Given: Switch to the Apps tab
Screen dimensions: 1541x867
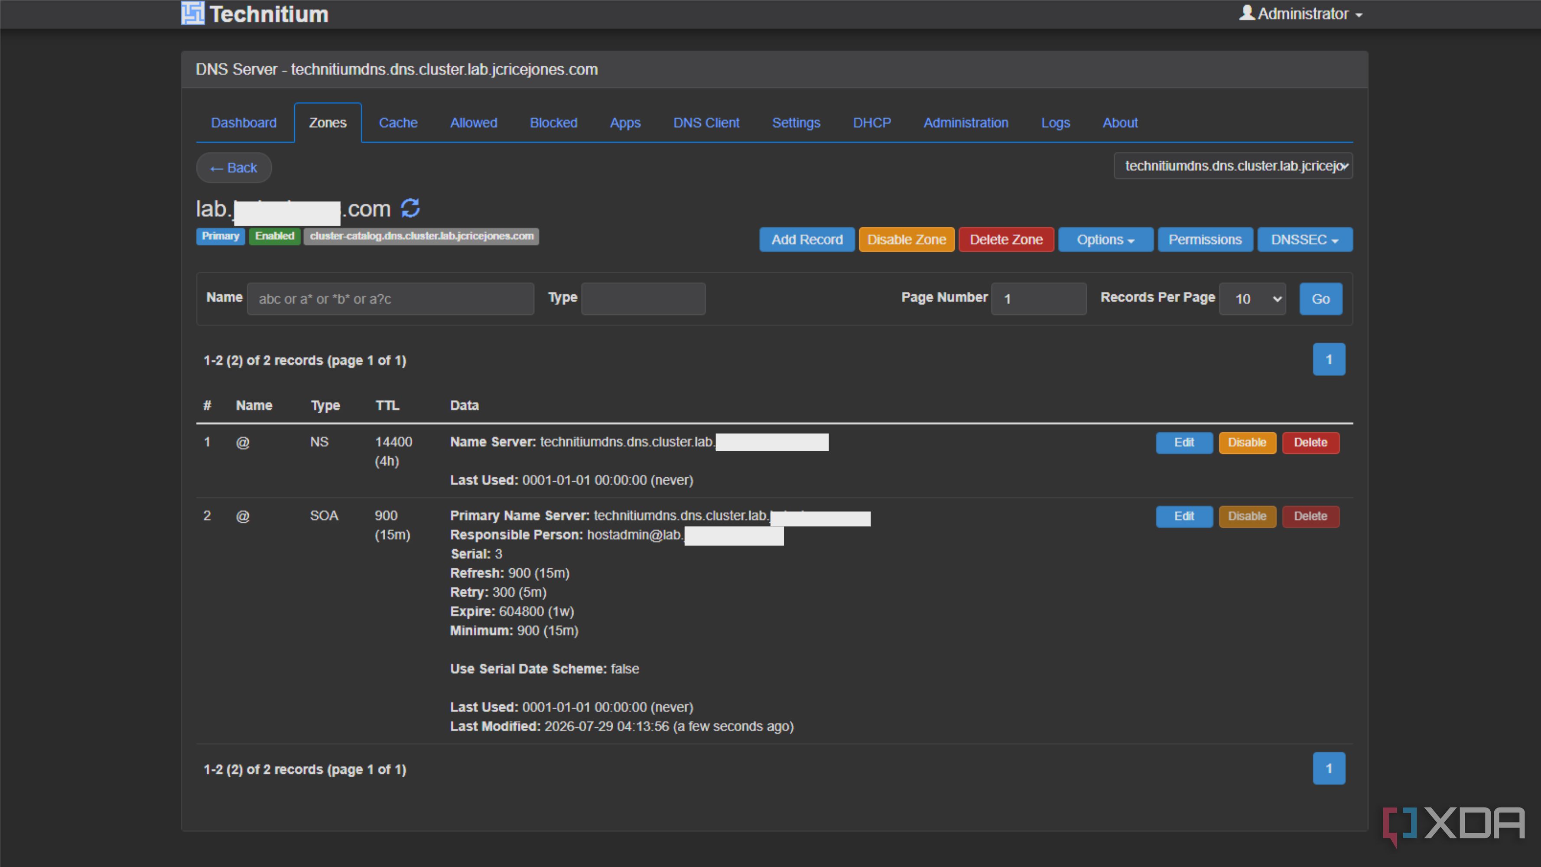Looking at the screenshot, I should (625, 123).
